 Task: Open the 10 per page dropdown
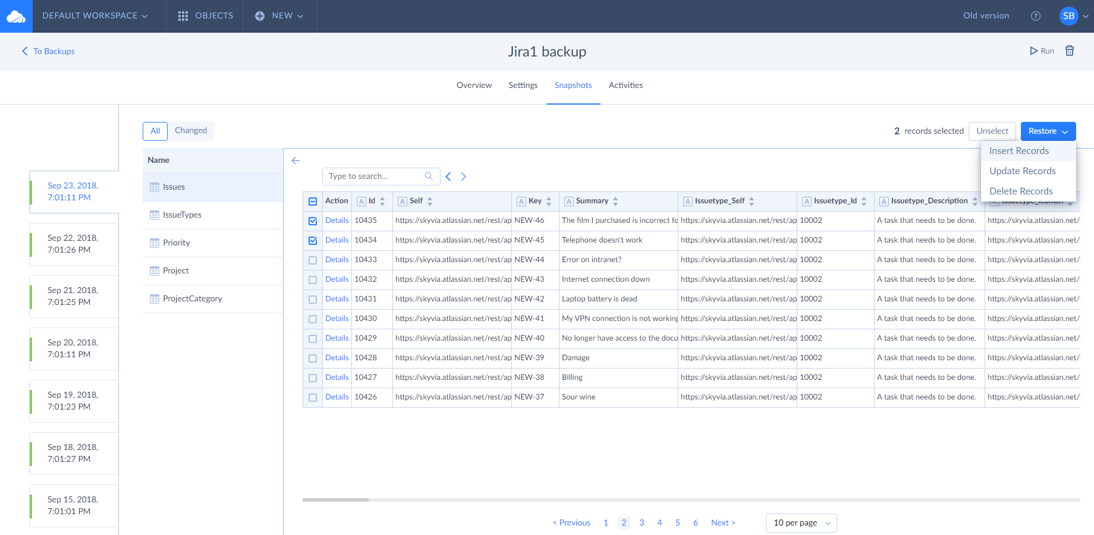(x=801, y=523)
